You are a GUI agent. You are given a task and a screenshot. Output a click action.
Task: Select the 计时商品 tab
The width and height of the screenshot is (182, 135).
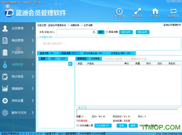pos(95,59)
